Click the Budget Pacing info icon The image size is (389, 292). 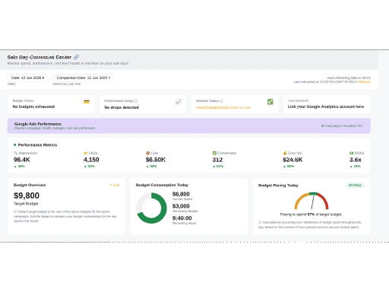pyautogui.click(x=260, y=222)
